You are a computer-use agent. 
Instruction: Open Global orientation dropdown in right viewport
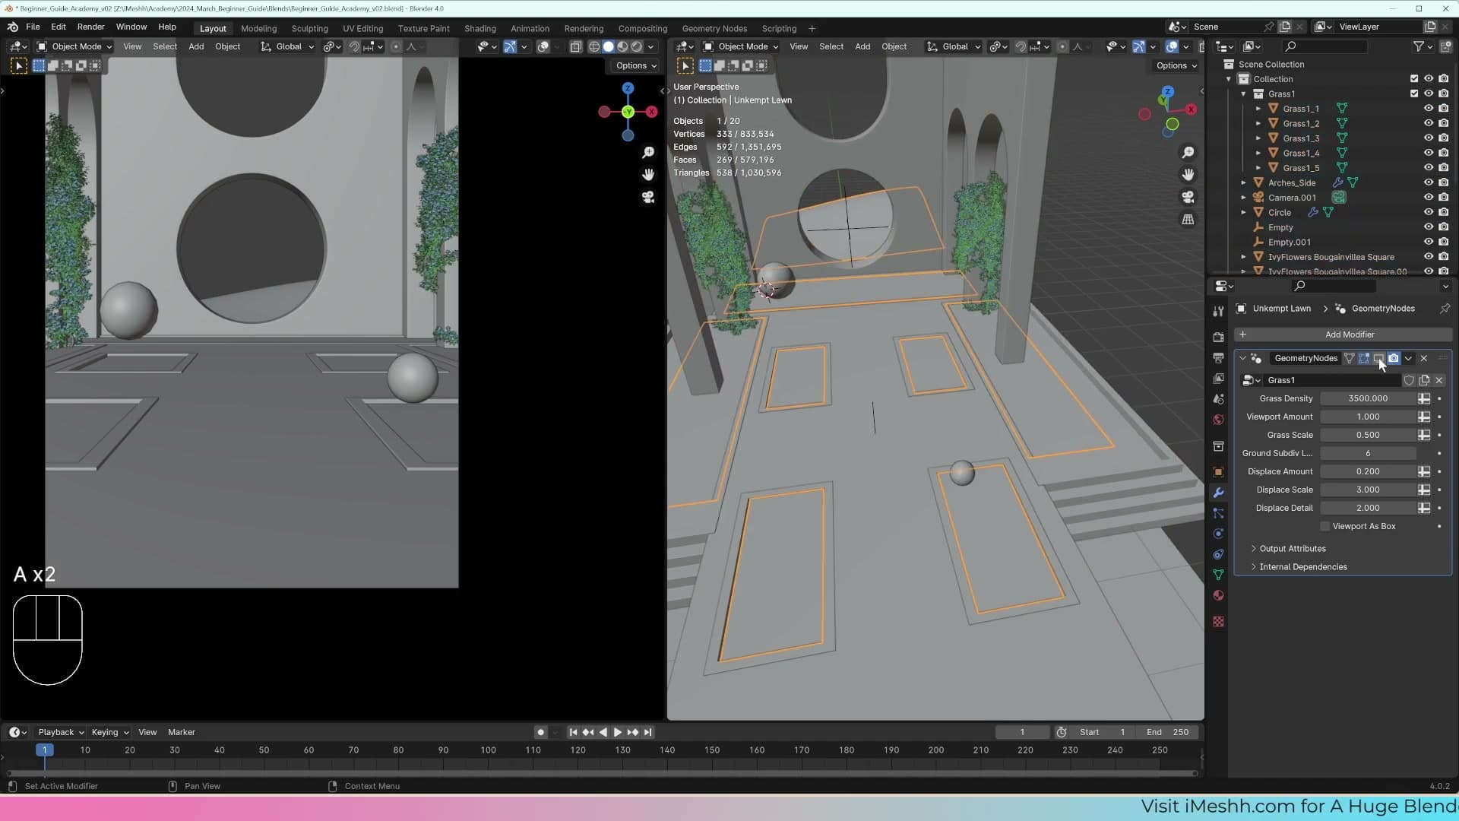(954, 46)
